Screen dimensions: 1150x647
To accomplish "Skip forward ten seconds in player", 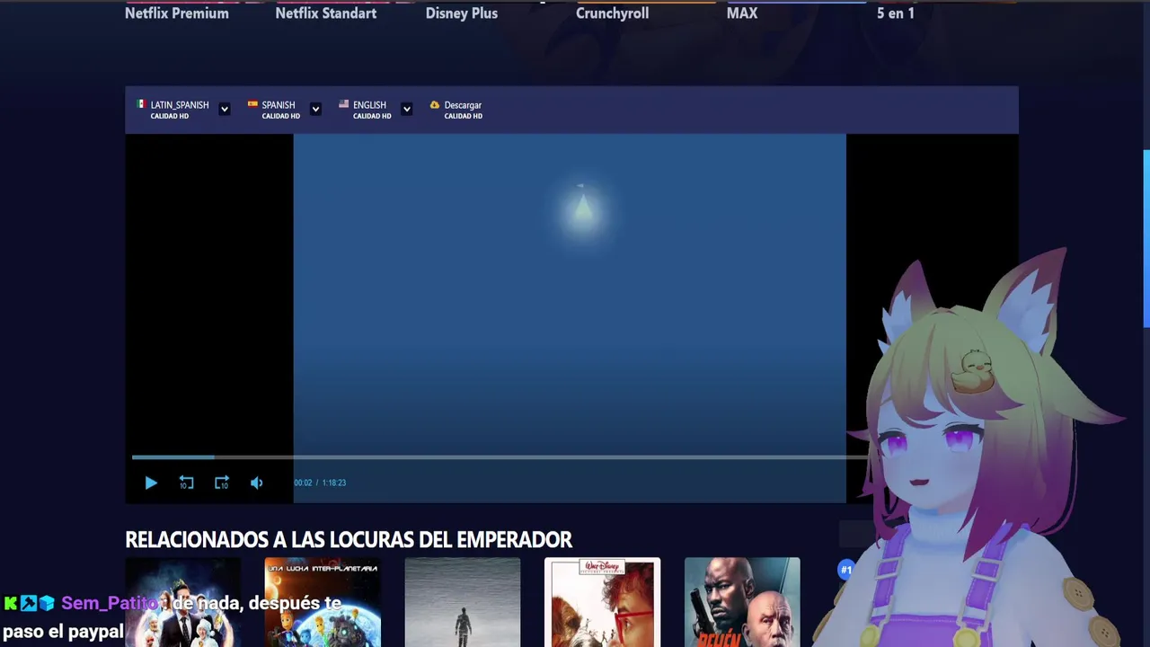I will coord(222,483).
